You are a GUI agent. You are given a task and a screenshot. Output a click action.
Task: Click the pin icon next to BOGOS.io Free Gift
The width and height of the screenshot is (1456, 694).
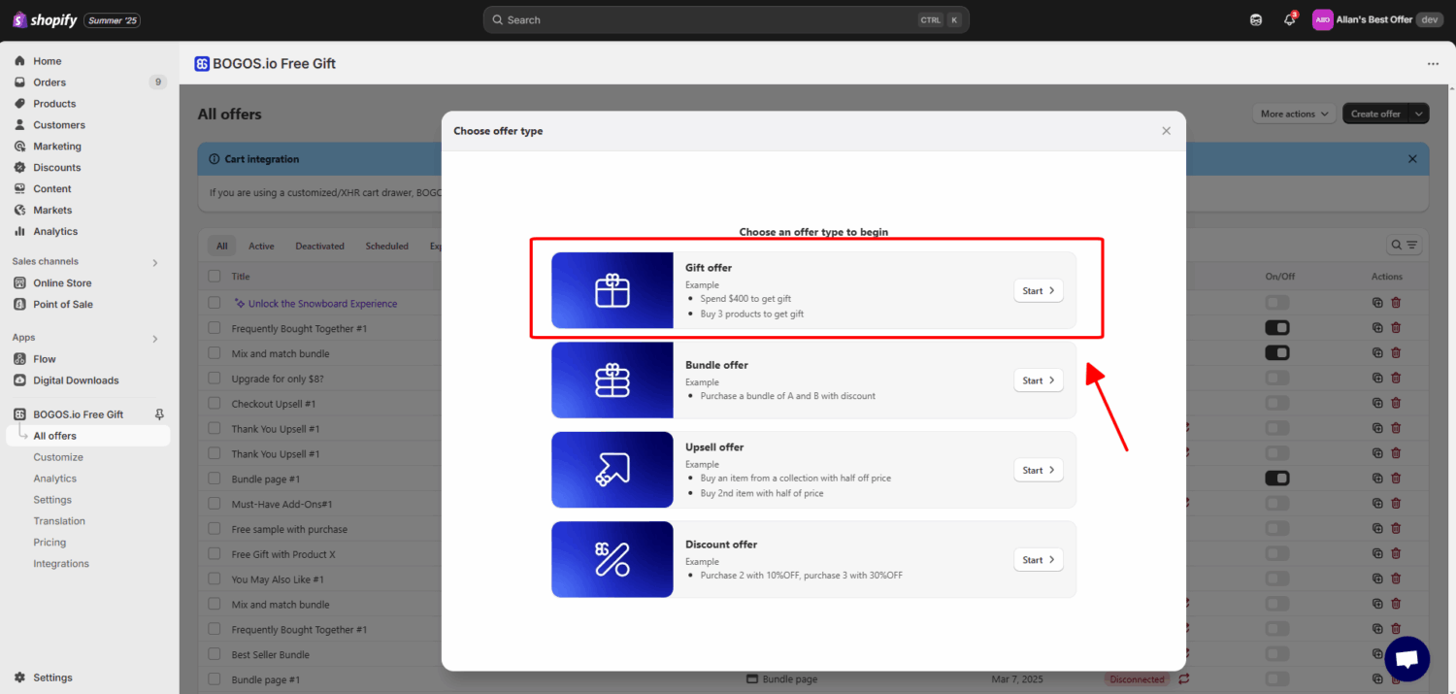point(160,414)
